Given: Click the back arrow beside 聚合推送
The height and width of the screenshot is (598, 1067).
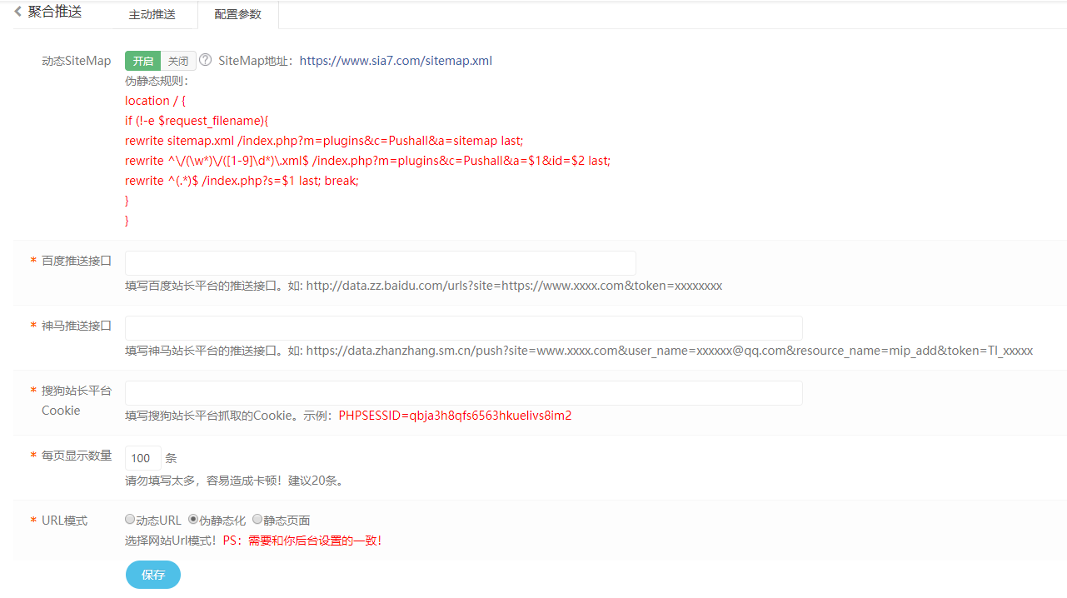Looking at the screenshot, I should (x=17, y=12).
